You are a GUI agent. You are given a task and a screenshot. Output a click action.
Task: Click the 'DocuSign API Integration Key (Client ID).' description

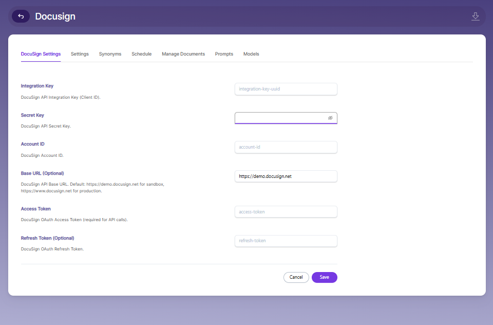(x=61, y=97)
